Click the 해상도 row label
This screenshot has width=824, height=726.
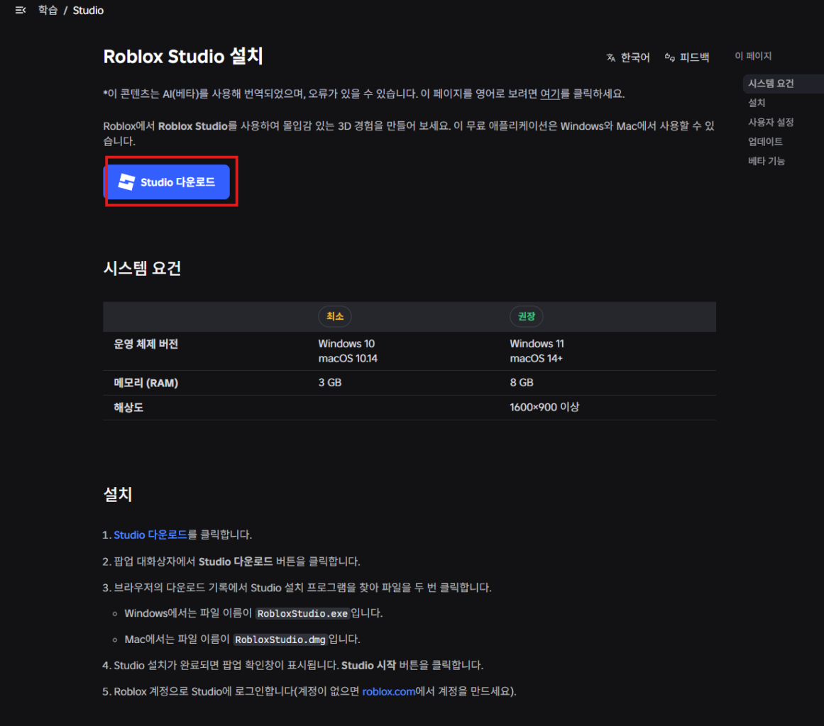point(128,408)
